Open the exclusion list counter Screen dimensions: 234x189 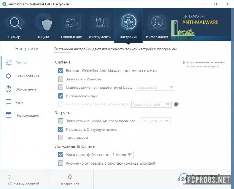pos(23,179)
